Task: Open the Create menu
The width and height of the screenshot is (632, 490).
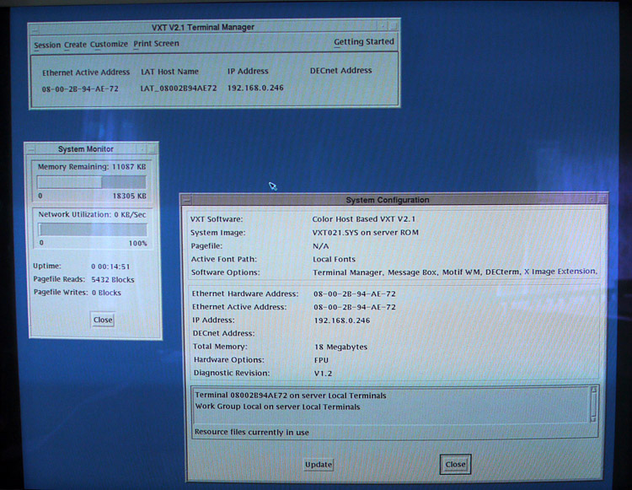Action: tap(75, 45)
